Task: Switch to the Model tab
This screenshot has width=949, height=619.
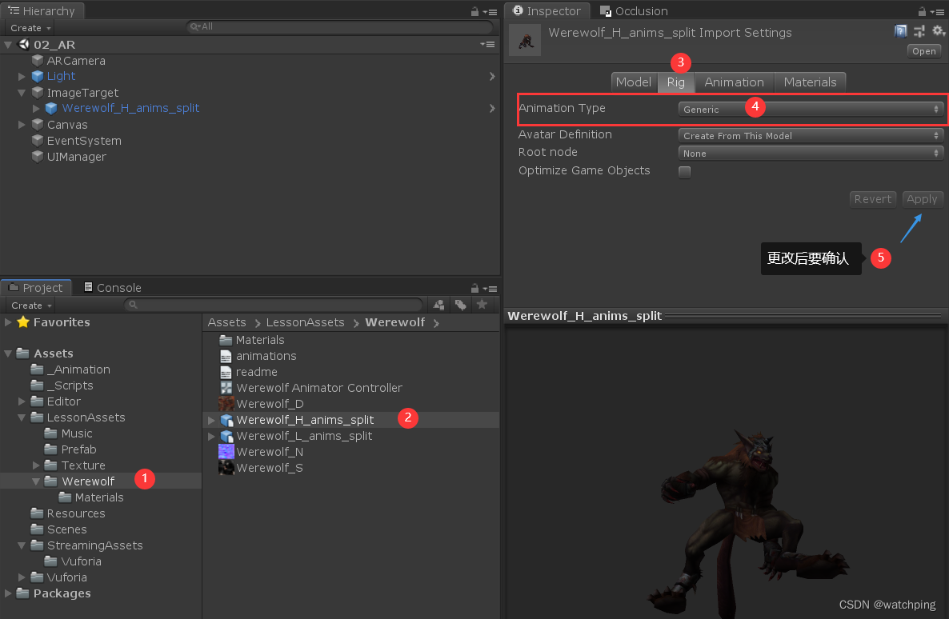Action: tap(634, 82)
